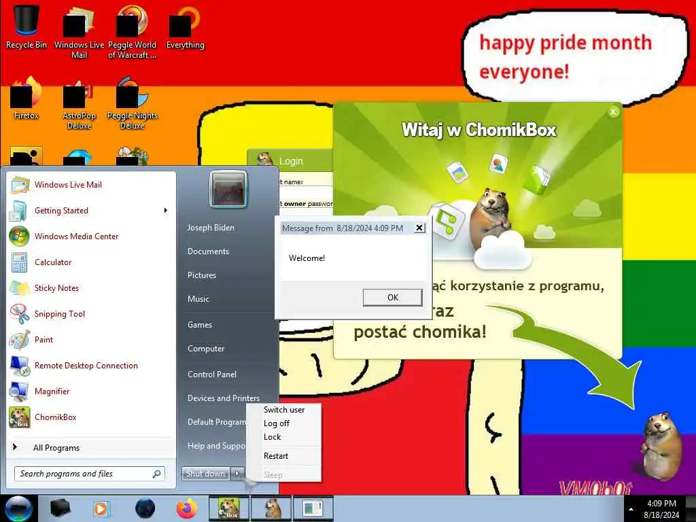
Task: Launch Windows Live Mail from Start menu
Action: pos(92,185)
